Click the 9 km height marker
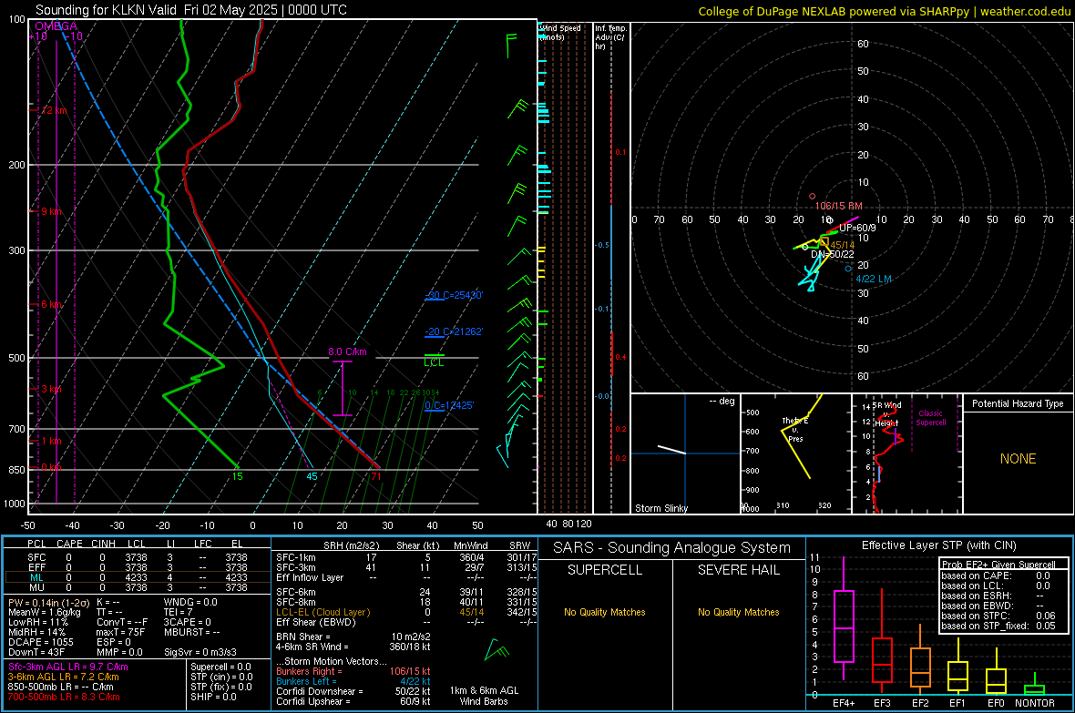The width and height of the screenshot is (1075, 713). 51,211
